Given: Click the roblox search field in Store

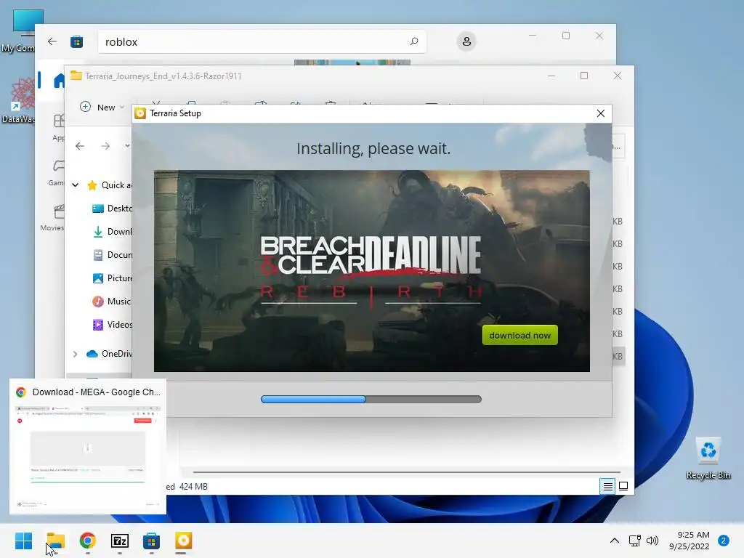Looking at the screenshot, I should click(262, 41).
